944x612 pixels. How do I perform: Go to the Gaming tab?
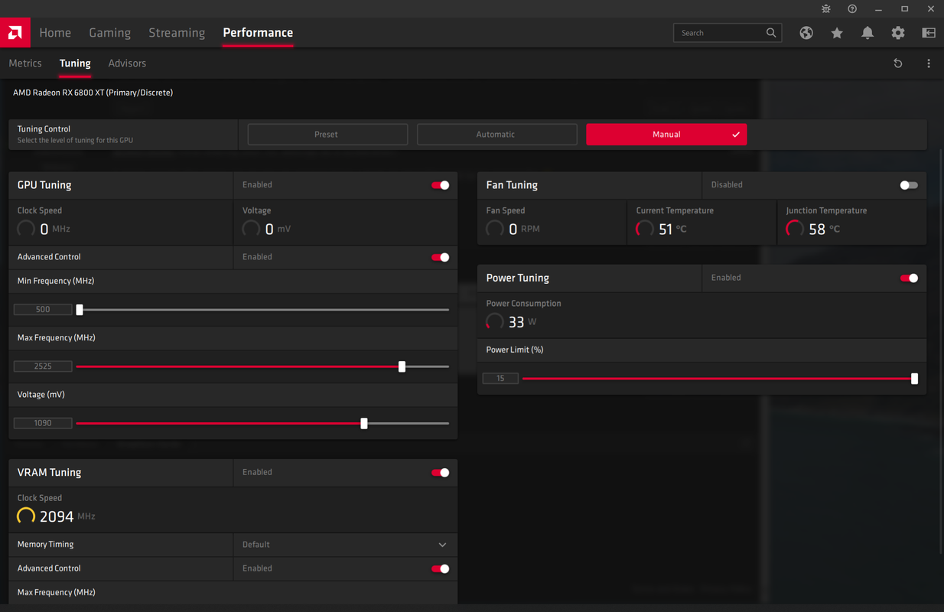pos(109,33)
